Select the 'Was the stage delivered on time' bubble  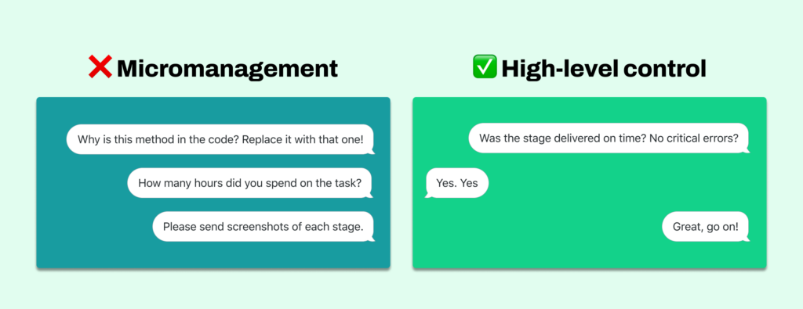[609, 138]
